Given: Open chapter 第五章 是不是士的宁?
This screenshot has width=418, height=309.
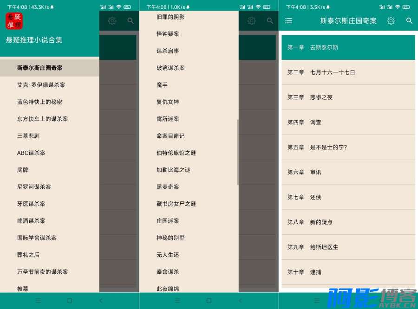Looking at the screenshot, I should pos(348,147).
